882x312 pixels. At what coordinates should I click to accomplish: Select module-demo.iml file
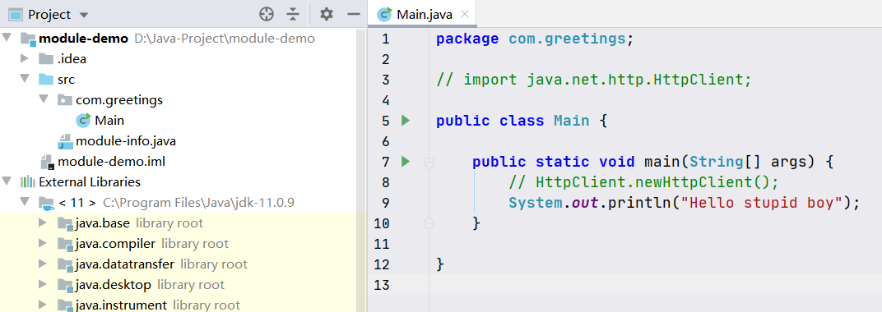(x=111, y=162)
